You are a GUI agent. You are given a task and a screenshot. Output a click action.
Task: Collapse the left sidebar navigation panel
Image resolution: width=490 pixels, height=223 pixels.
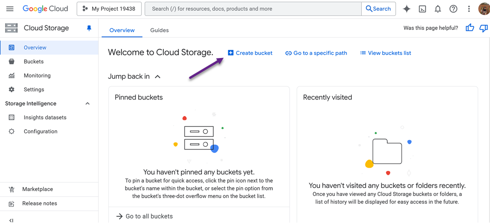[11, 220]
